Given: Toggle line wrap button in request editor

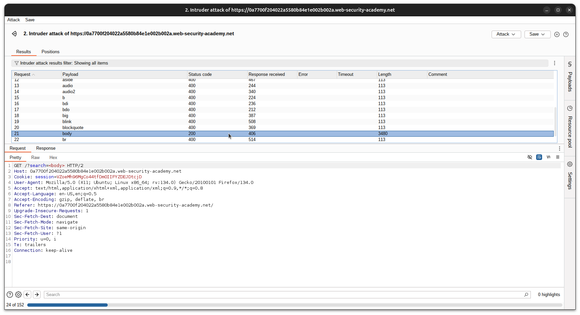Looking at the screenshot, I should pyautogui.click(x=539, y=157).
